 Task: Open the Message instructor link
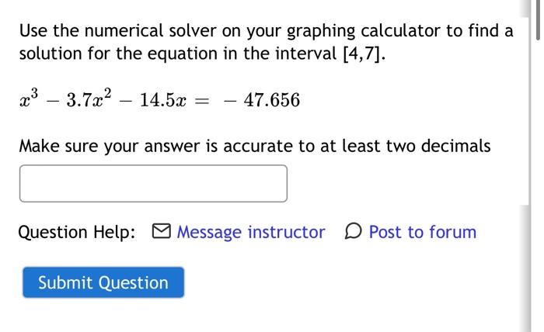coord(251,232)
